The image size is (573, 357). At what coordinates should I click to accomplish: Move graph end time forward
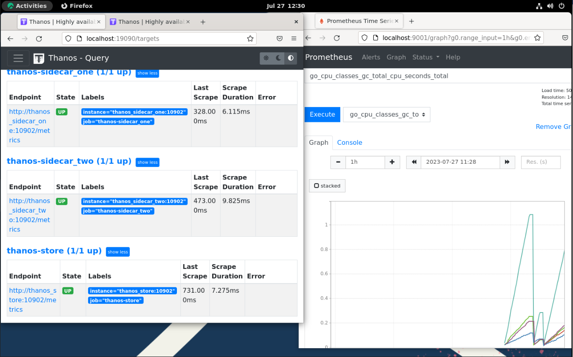pyautogui.click(x=507, y=162)
